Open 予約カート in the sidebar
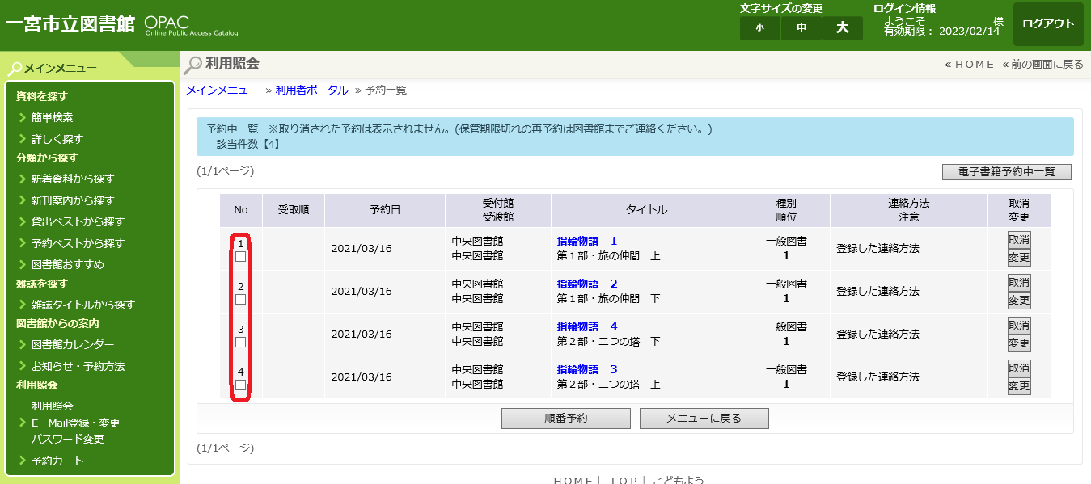This screenshot has width=1091, height=484. click(57, 461)
